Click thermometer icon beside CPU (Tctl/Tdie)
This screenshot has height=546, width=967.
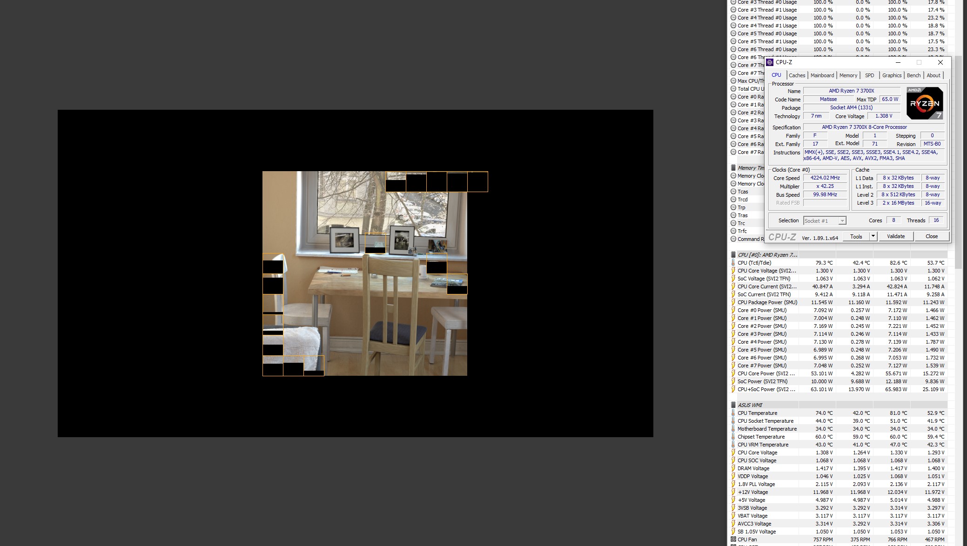tap(733, 263)
